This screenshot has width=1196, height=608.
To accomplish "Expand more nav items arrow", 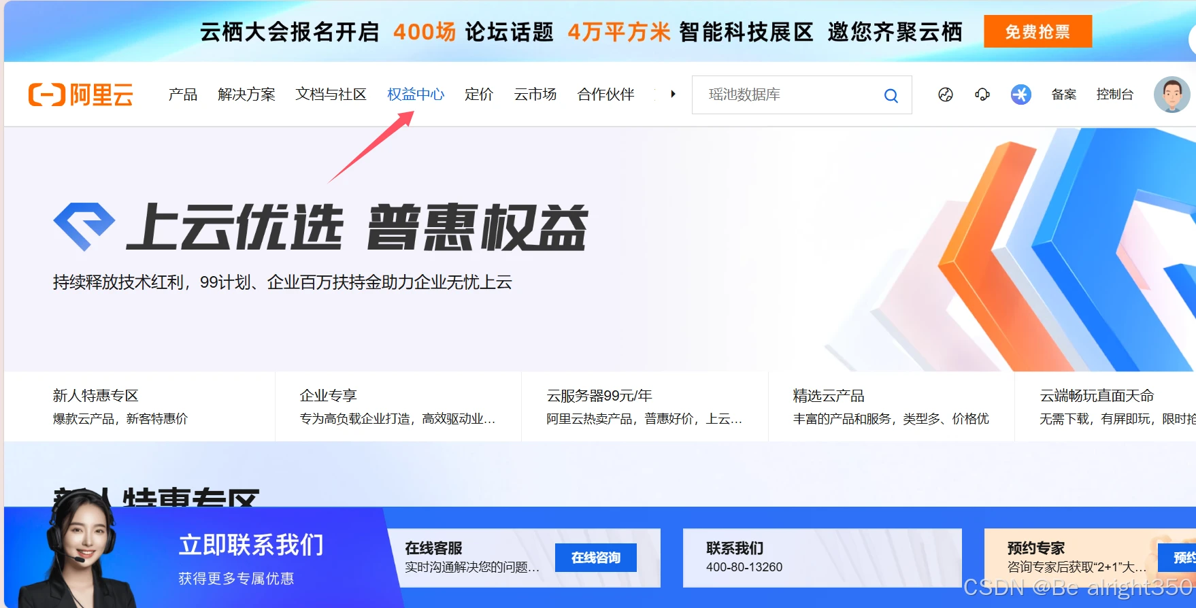I will 673,94.
